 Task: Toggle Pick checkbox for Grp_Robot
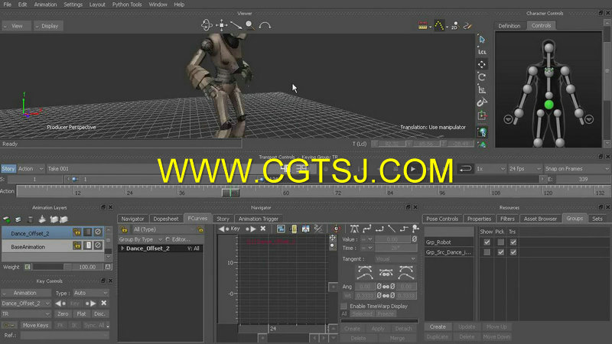(500, 242)
